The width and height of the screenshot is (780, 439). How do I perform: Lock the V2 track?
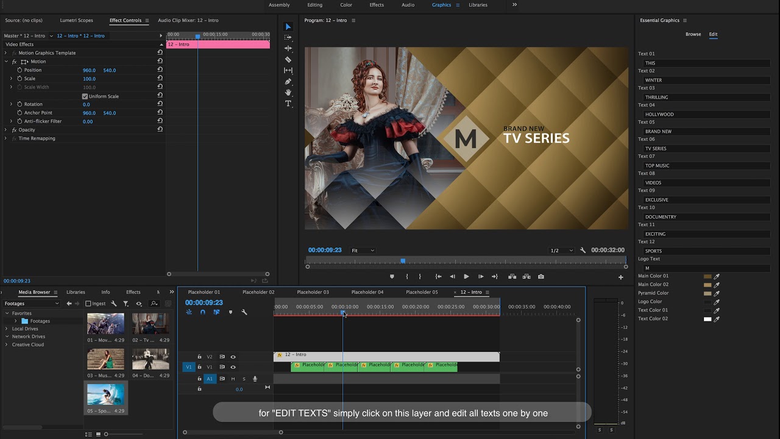coord(199,357)
